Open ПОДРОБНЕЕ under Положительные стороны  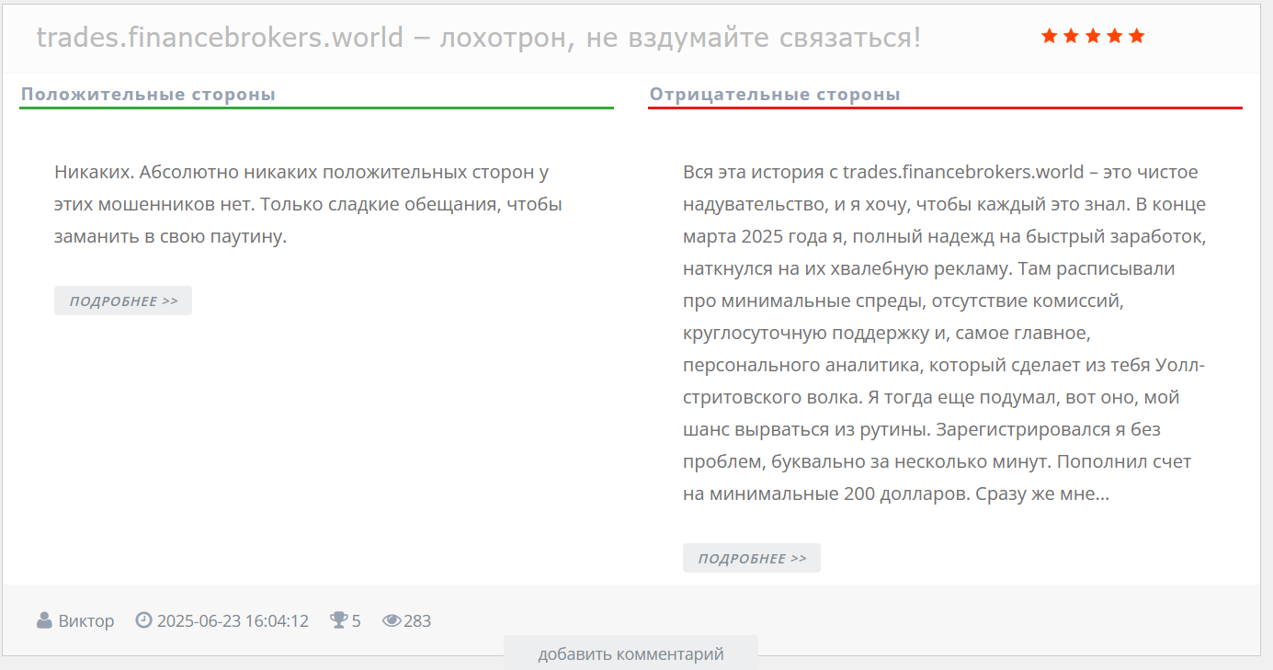tap(122, 300)
